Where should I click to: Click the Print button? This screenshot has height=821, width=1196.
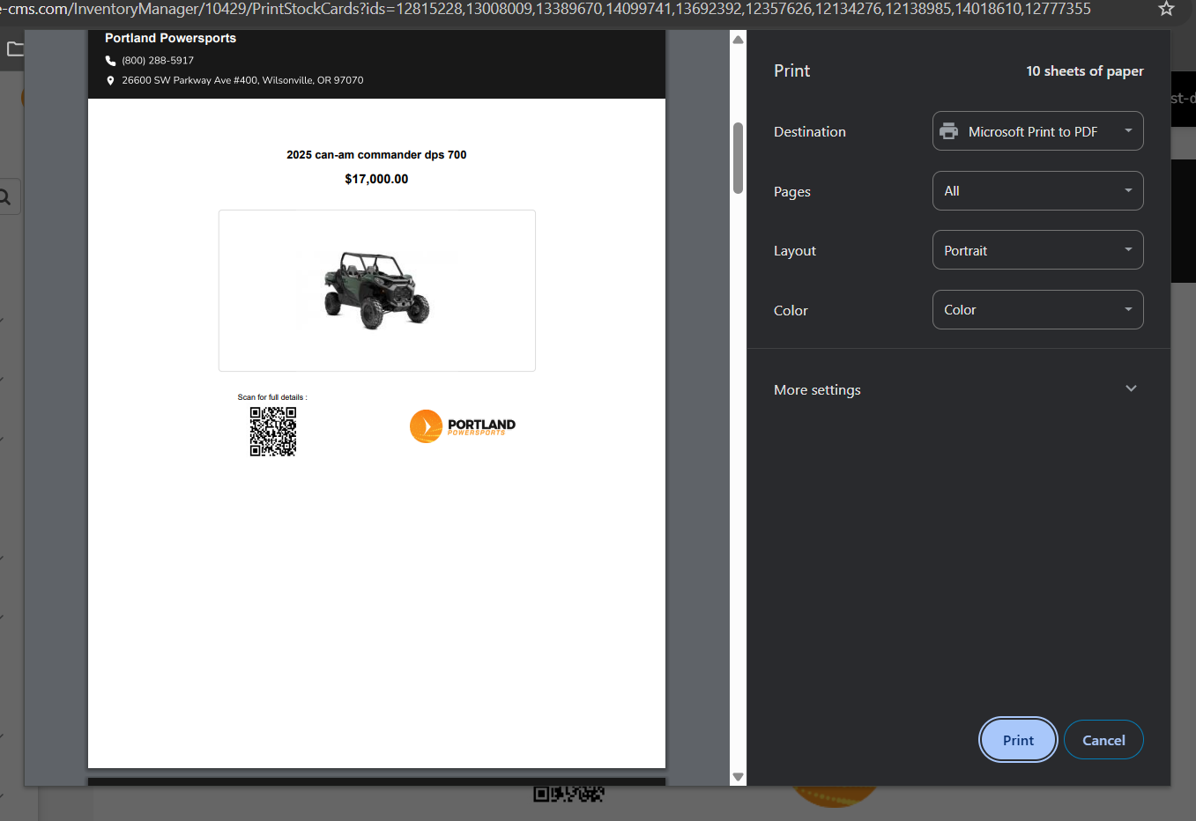[x=1018, y=740]
